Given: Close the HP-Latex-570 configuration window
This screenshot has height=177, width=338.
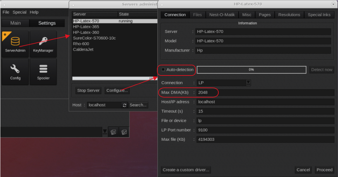Looking at the screenshot, I should tap(333, 4).
